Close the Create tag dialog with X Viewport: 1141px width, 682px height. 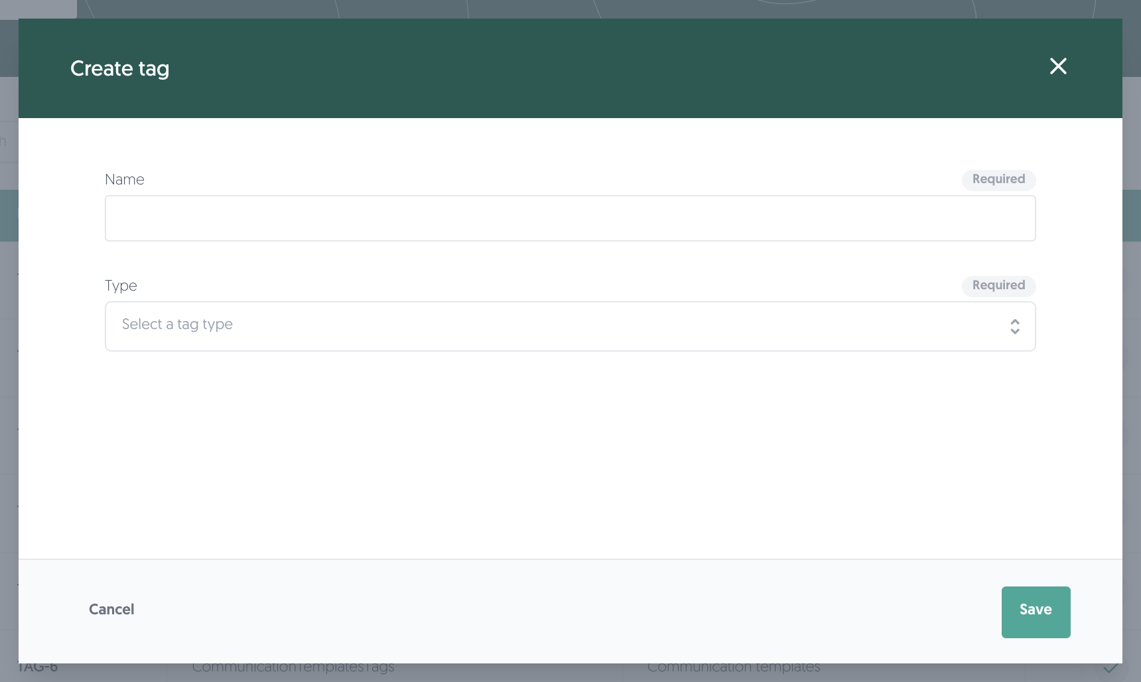(1058, 66)
